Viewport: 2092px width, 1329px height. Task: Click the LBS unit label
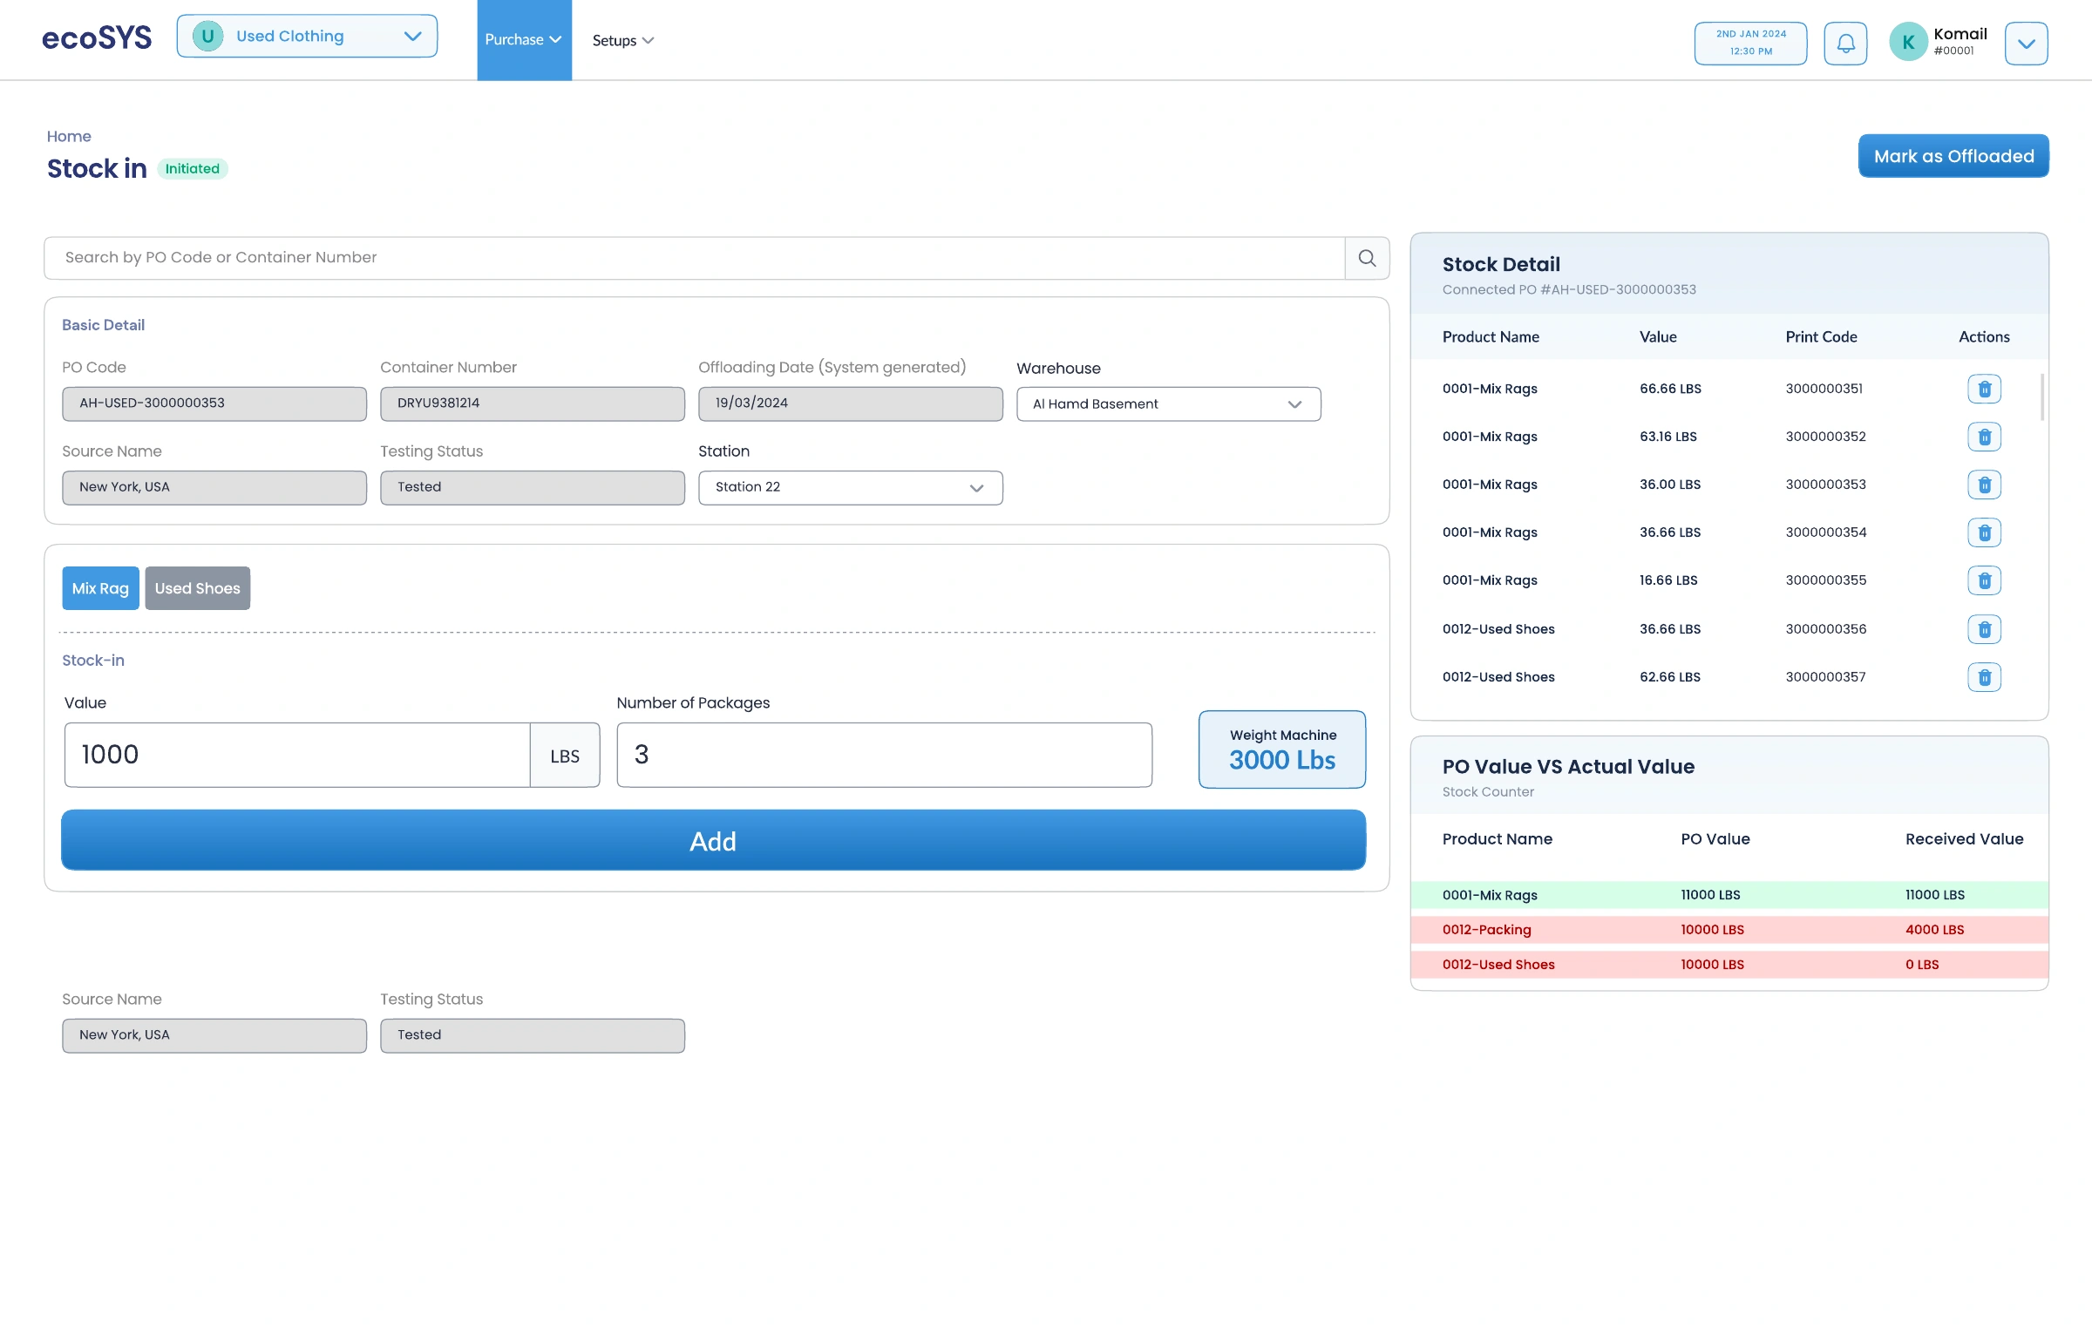coord(565,756)
